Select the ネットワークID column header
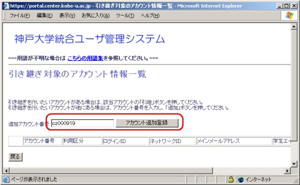The height and width of the screenshot is (185, 300). (172, 141)
